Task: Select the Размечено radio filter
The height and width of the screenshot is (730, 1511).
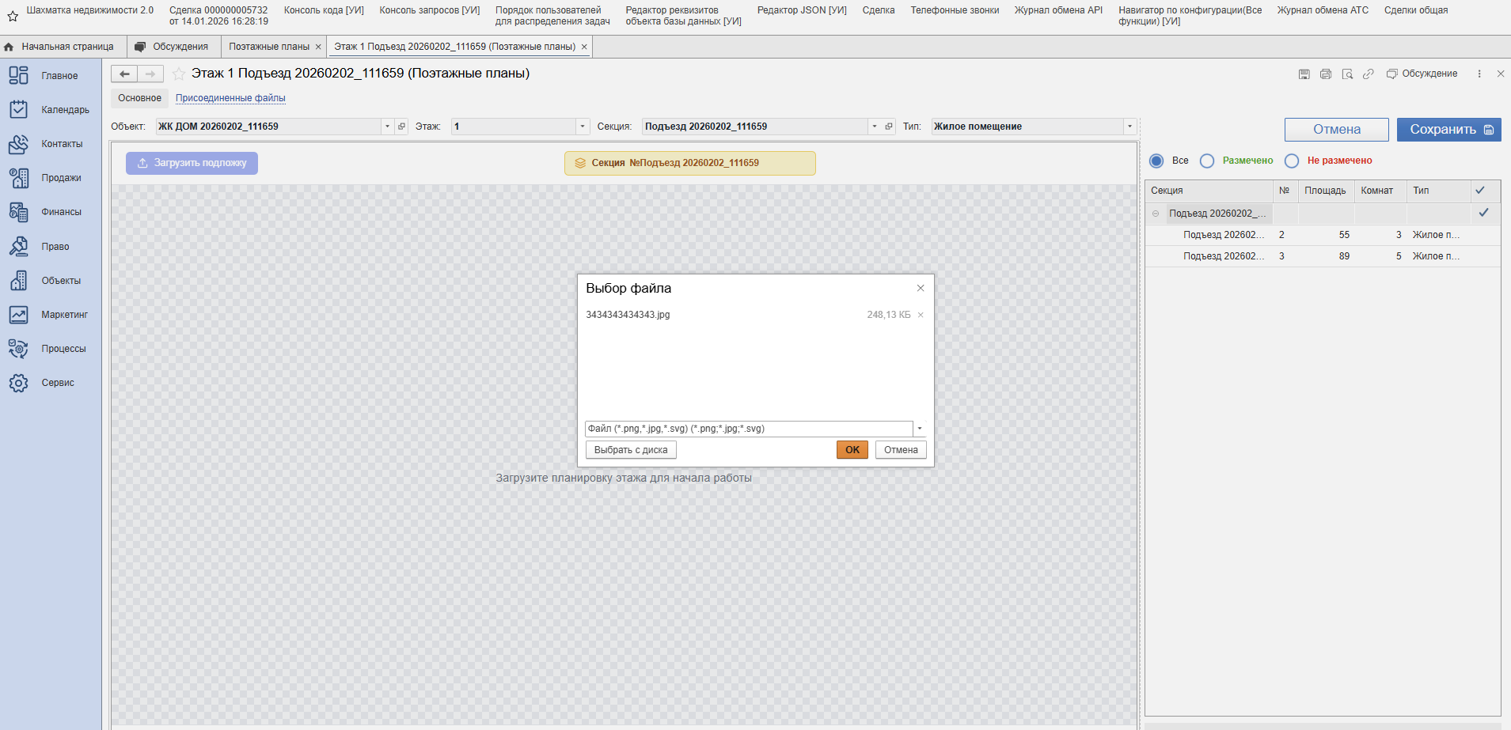Action: coord(1207,161)
